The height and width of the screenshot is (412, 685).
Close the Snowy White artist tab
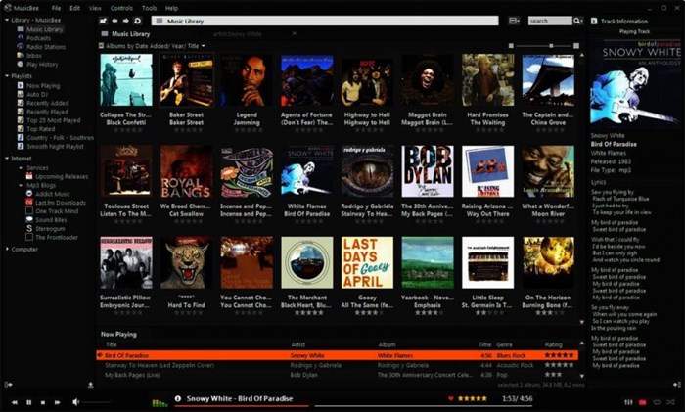[x=294, y=33]
